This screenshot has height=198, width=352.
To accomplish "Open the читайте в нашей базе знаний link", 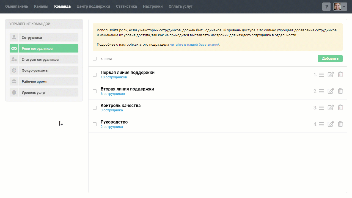I will [194, 44].
